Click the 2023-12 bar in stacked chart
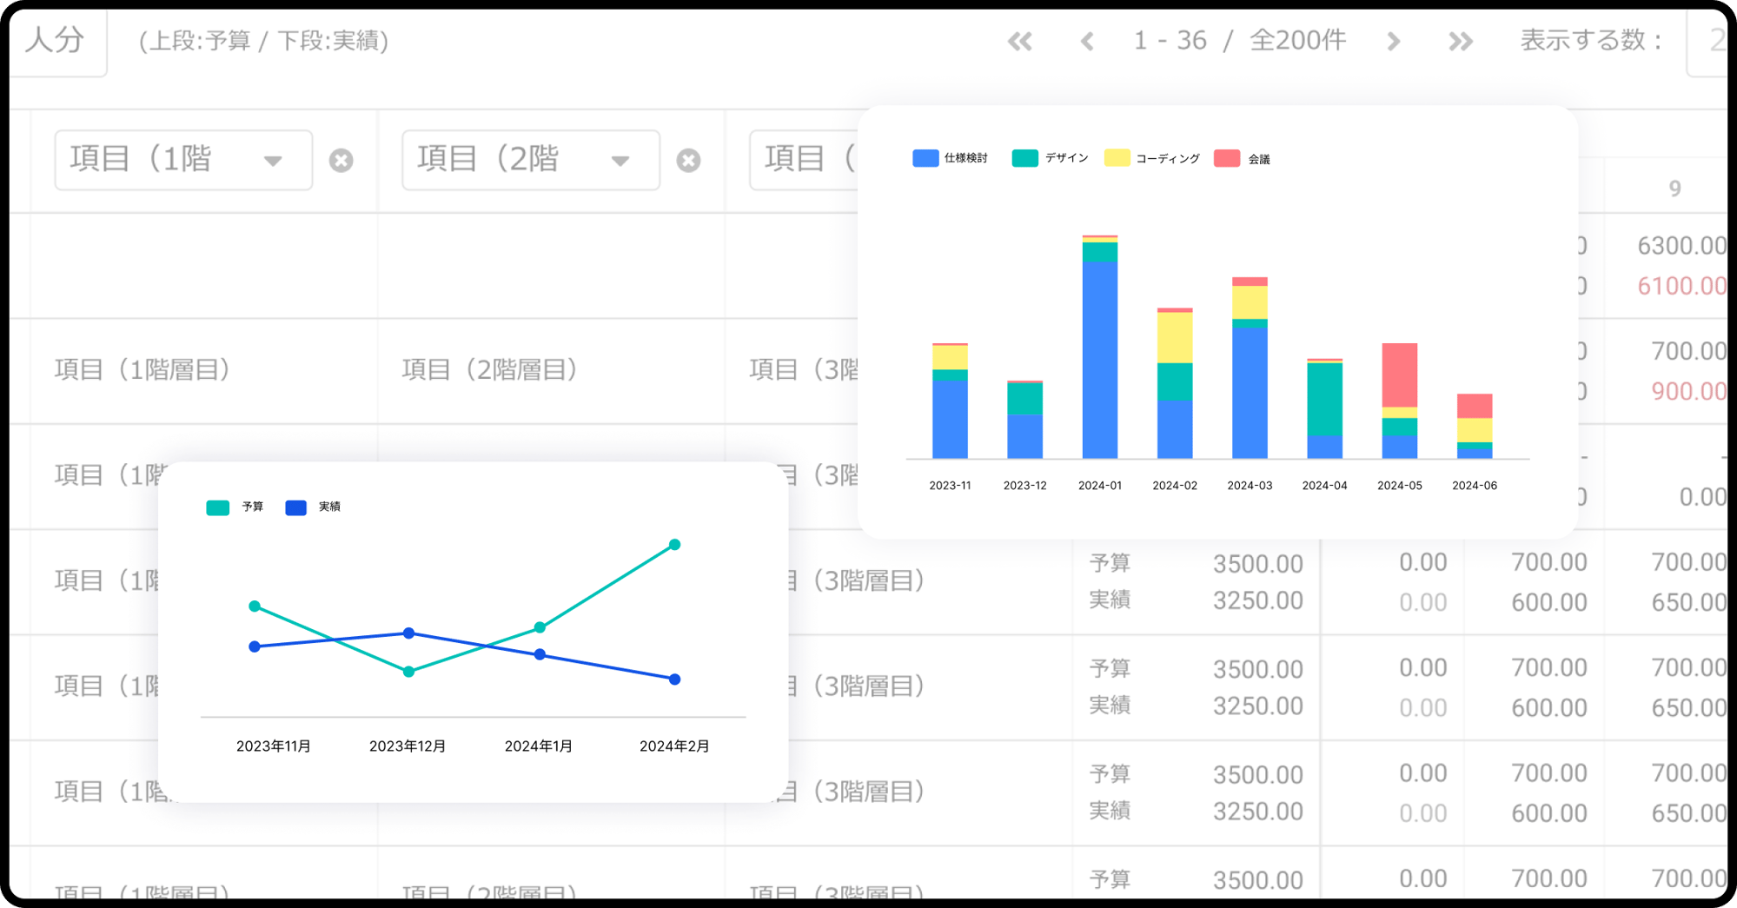The height and width of the screenshot is (908, 1737). click(x=1024, y=420)
